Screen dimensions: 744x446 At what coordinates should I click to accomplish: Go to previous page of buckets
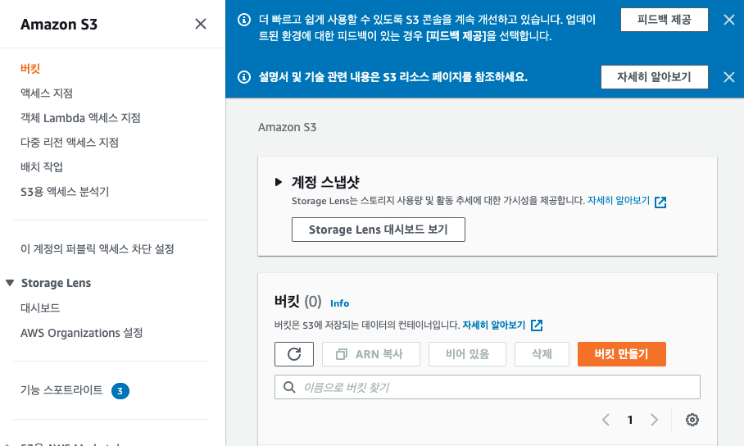(x=606, y=420)
